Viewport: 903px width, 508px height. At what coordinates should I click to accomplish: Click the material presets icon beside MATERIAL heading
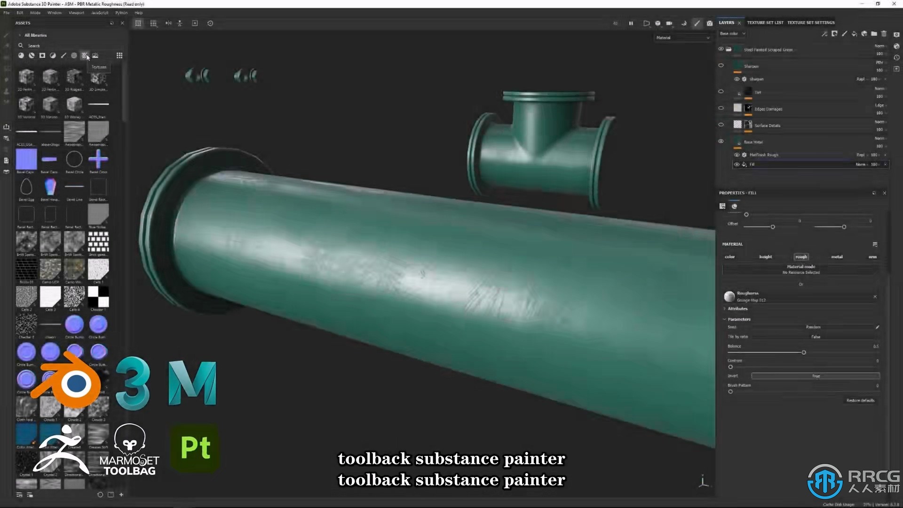[875, 244]
